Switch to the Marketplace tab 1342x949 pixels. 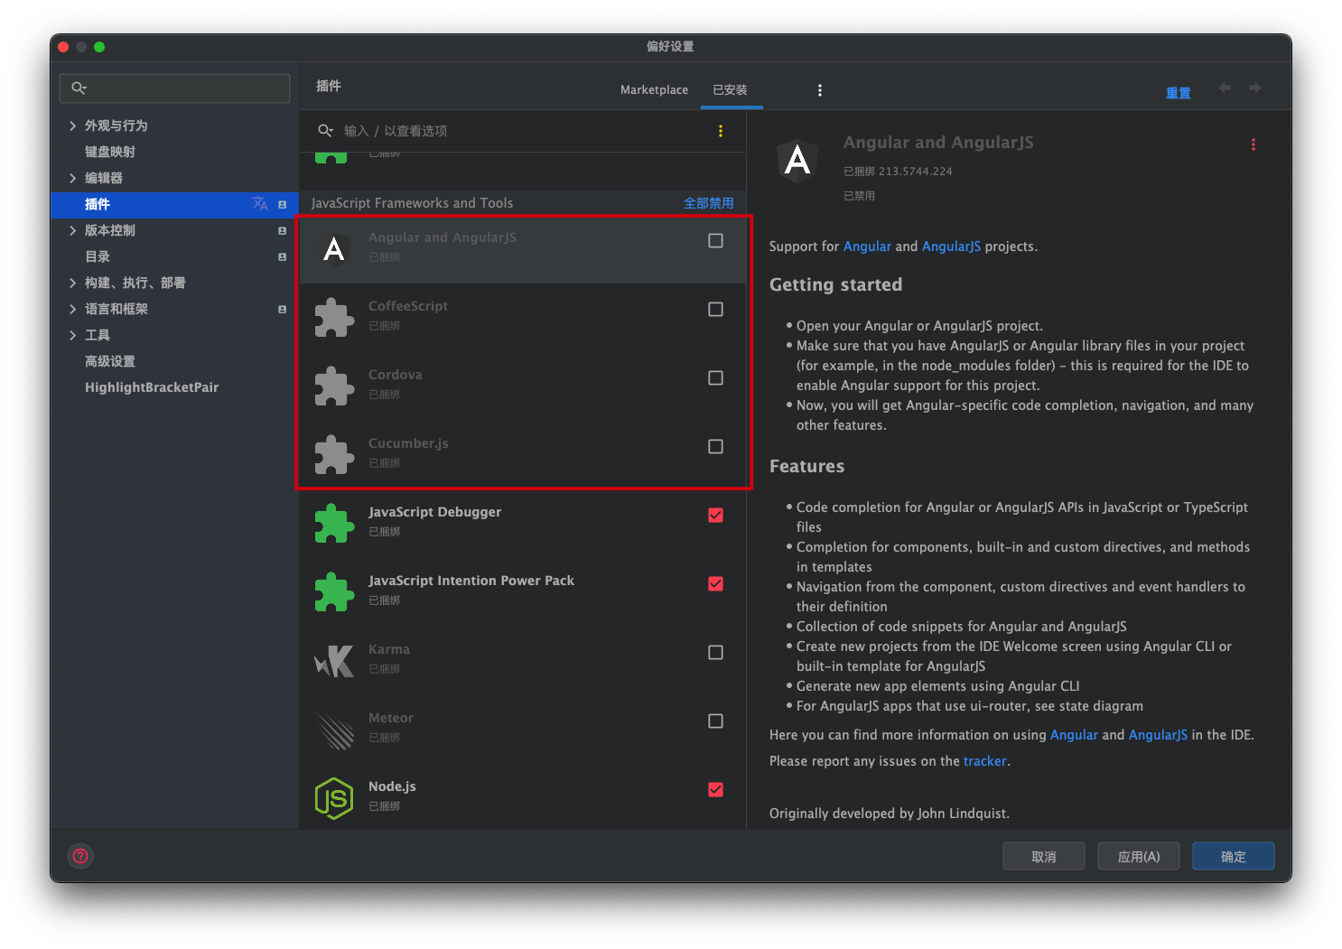click(x=654, y=89)
